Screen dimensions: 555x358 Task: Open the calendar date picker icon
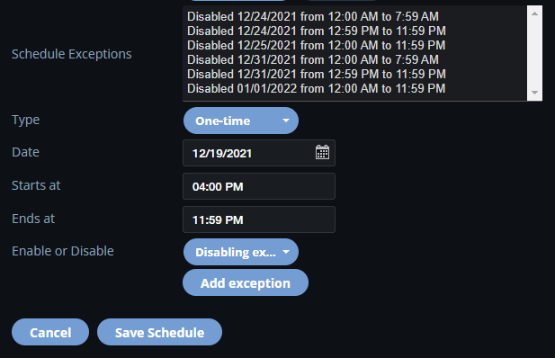pyautogui.click(x=322, y=153)
